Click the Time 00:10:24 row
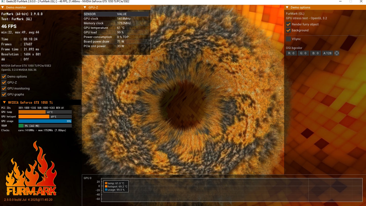Viewport: 366px width, 206px height. pyautogui.click(x=20, y=39)
